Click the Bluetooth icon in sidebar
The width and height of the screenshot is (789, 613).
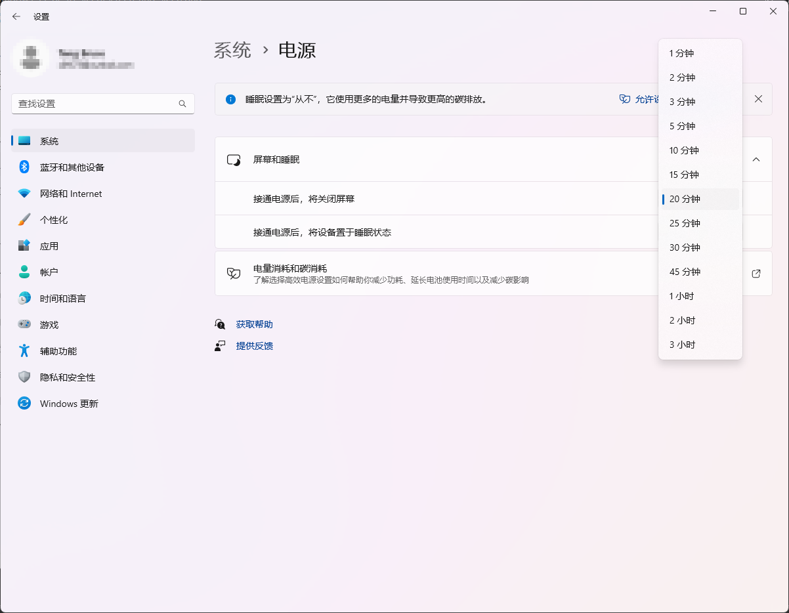tap(24, 167)
